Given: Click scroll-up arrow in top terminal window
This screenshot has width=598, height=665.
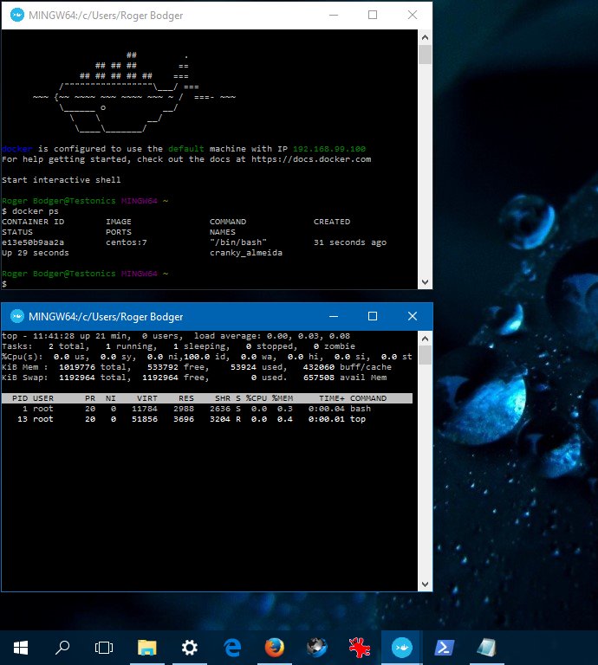Looking at the screenshot, I should click(x=425, y=37).
